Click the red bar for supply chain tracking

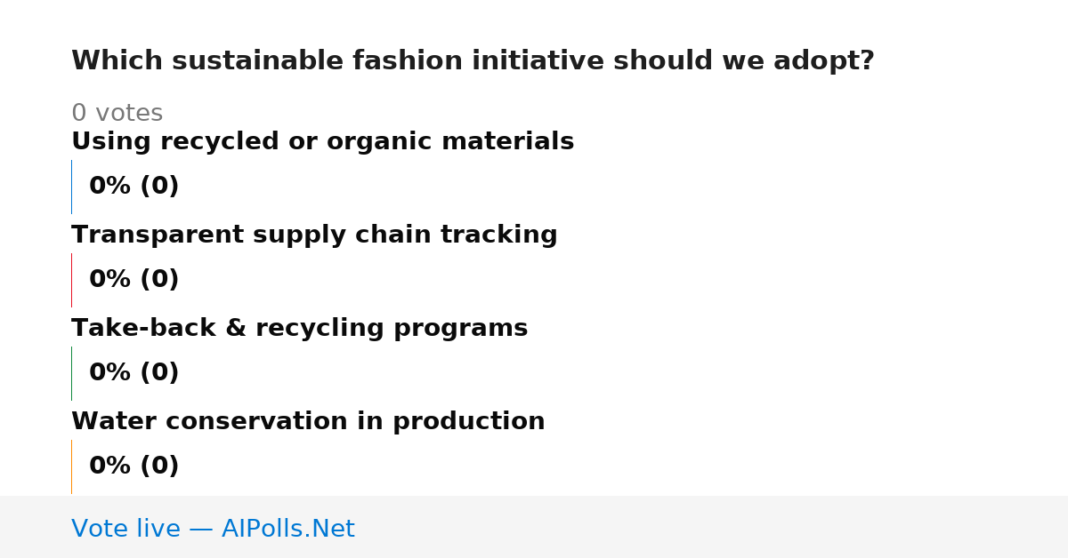pyautogui.click(x=71, y=280)
